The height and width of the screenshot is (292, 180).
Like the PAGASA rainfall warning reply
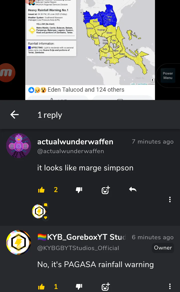[x=41, y=286]
